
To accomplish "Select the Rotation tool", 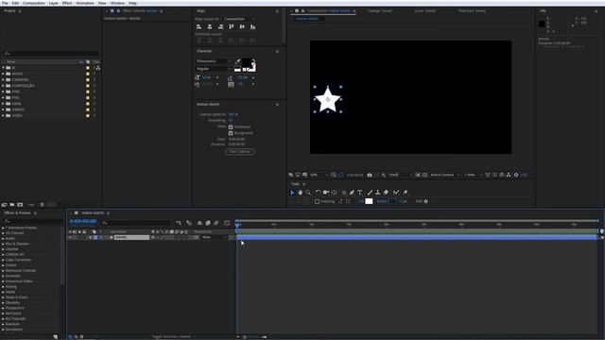I will pyautogui.click(x=318, y=193).
